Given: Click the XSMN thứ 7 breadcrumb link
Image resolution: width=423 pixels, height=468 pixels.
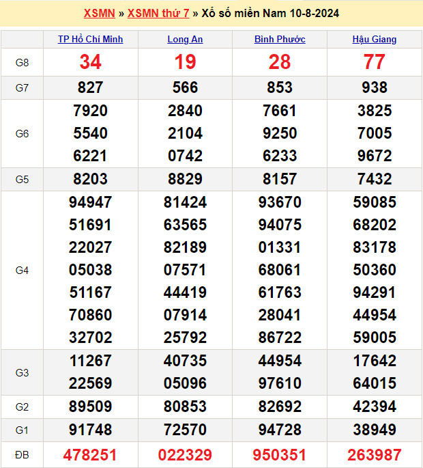Looking at the screenshot, I should [x=158, y=14].
